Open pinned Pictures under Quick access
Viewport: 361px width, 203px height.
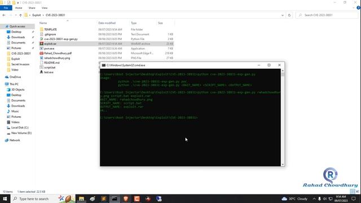point(16,48)
